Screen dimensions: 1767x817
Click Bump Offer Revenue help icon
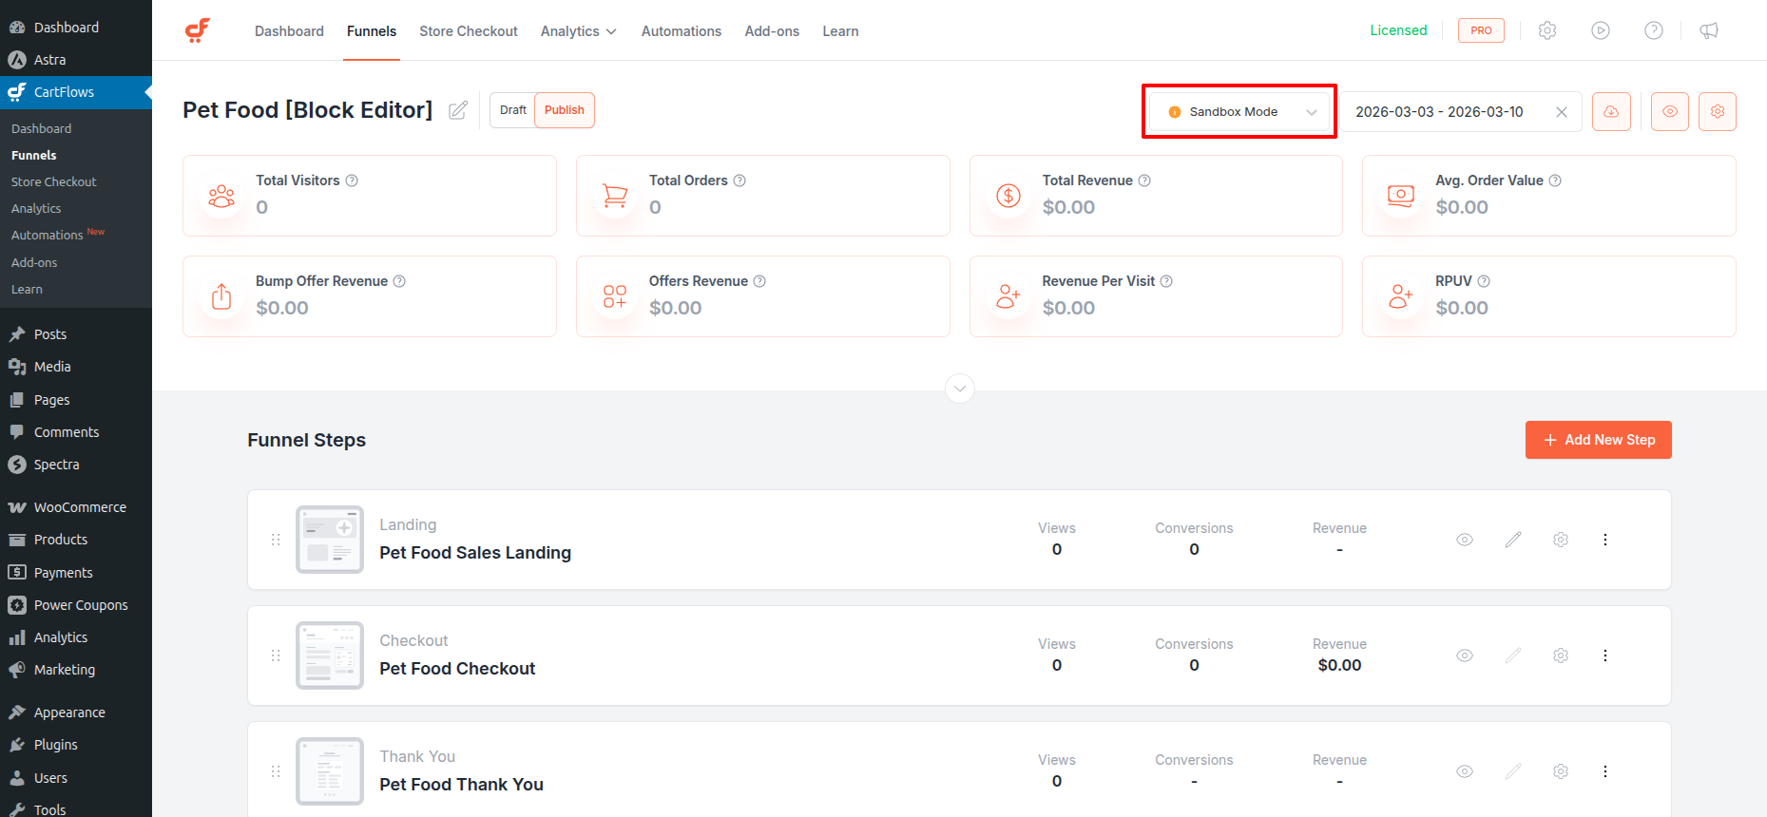[x=399, y=281]
